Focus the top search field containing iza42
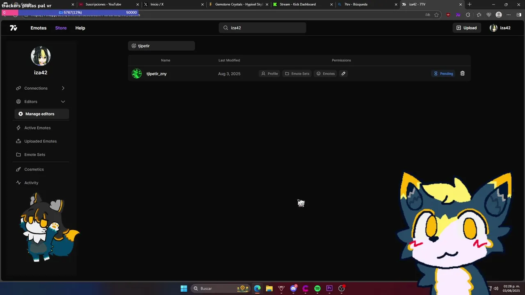The image size is (525, 295). pyautogui.click(x=262, y=28)
